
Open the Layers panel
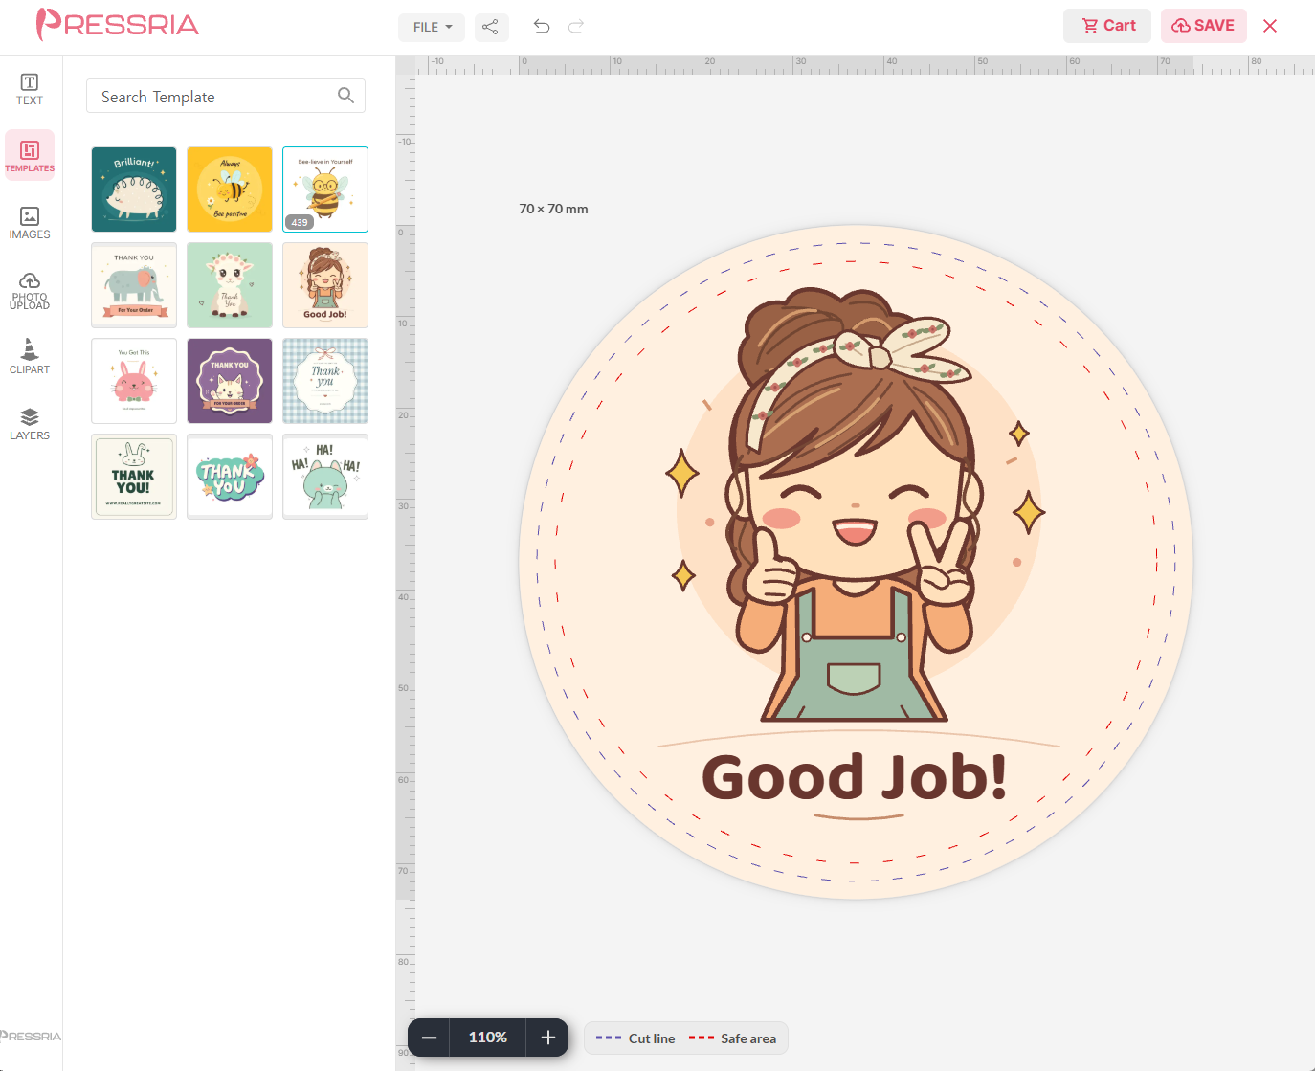[x=30, y=423]
